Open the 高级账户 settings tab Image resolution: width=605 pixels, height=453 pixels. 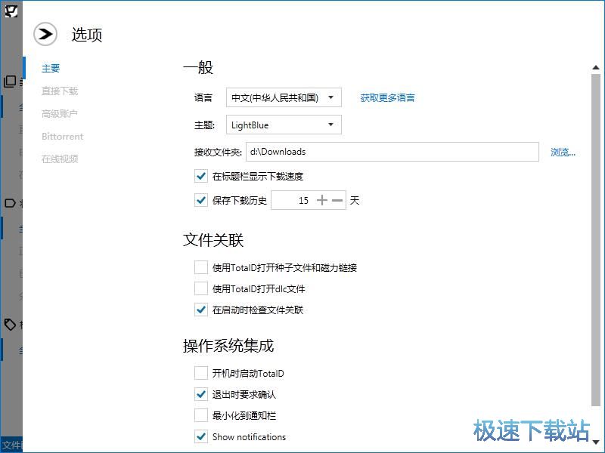pyautogui.click(x=60, y=114)
